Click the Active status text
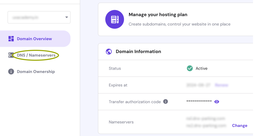 [202, 69]
